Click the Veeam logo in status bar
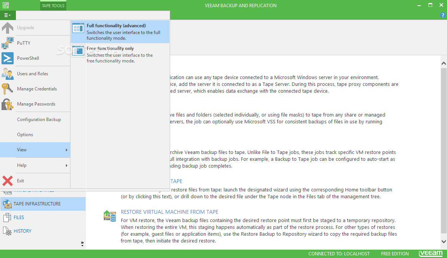Viewport: 447px width, 258px height. [430, 253]
